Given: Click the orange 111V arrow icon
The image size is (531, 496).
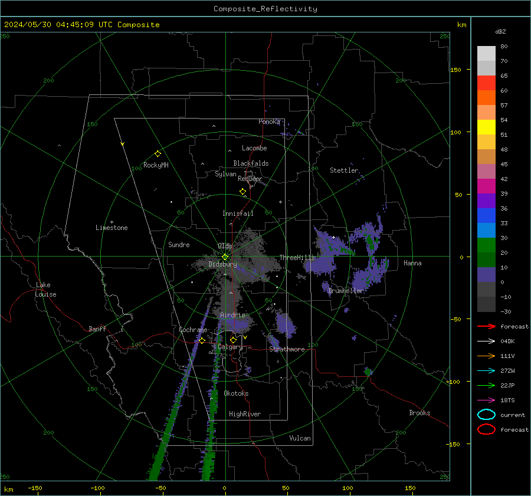Looking at the screenshot, I should [x=486, y=356].
